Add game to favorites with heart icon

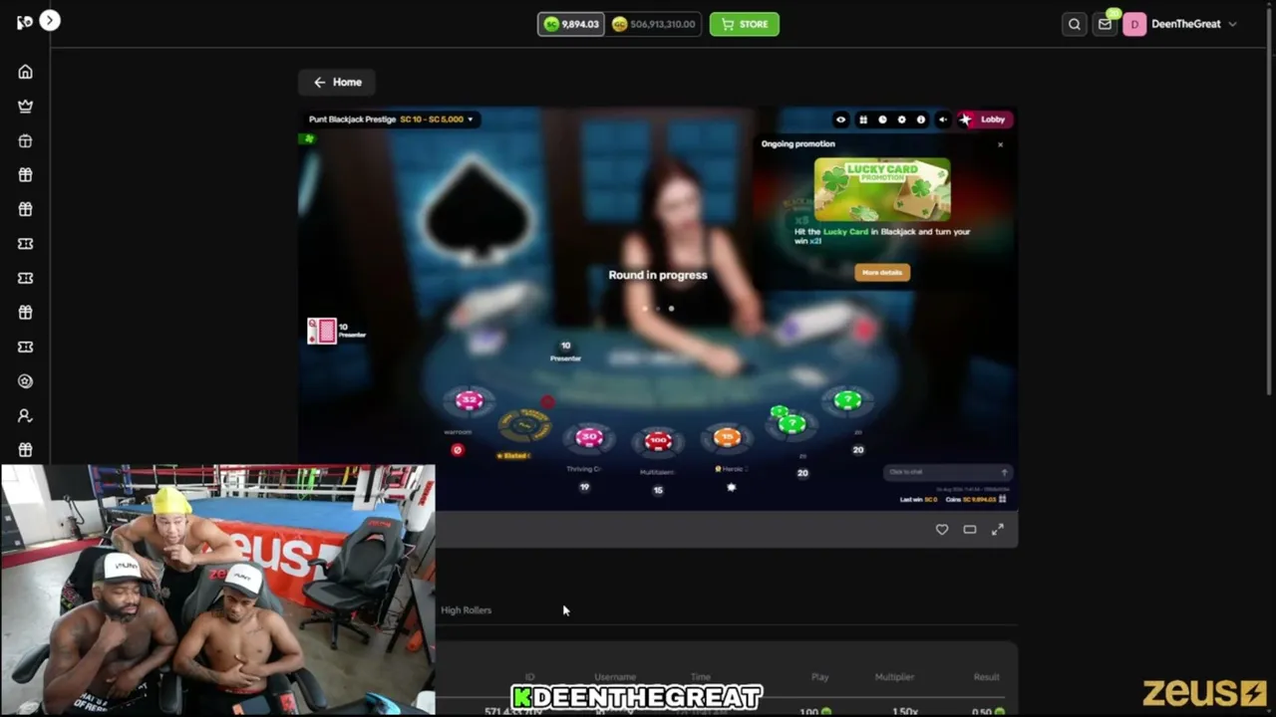pos(942,530)
